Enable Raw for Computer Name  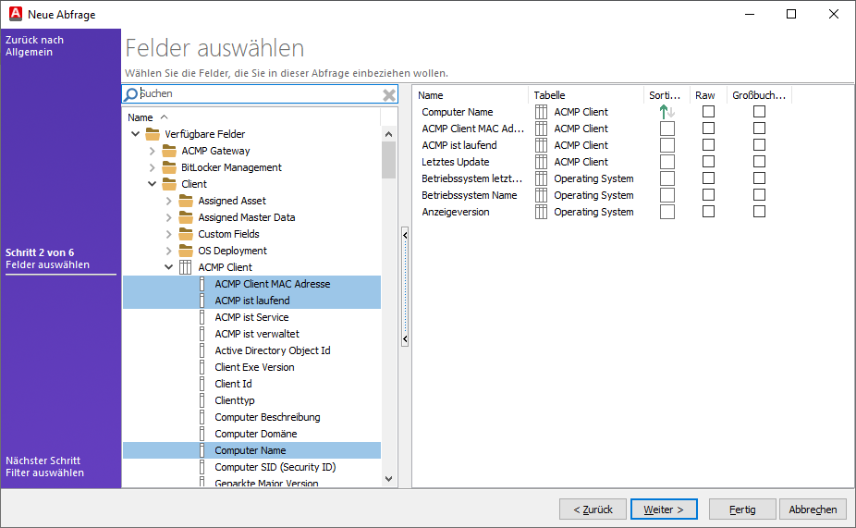709,111
